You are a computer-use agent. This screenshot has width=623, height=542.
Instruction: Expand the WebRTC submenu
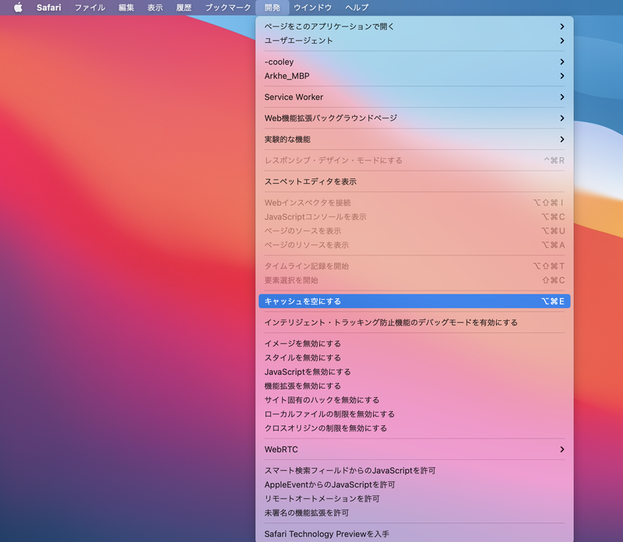click(x=414, y=449)
